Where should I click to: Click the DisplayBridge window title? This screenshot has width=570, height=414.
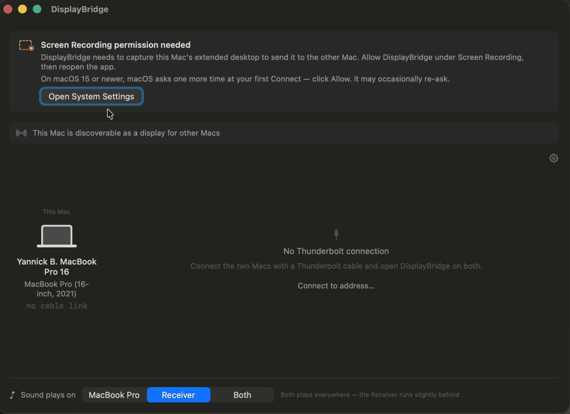pos(79,9)
